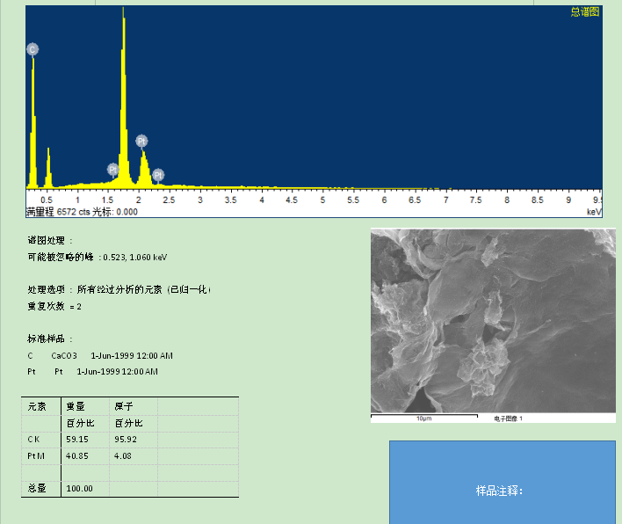Viewport: 622px width, 524px height.
Task: Click the 总谱图 spectrum title label
Action: [584, 12]
